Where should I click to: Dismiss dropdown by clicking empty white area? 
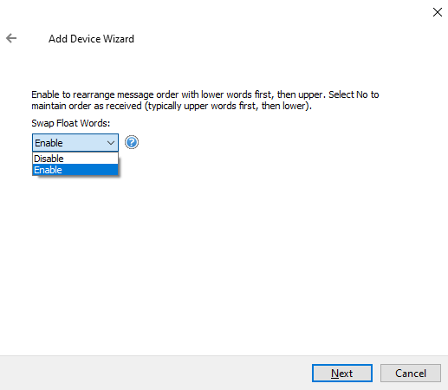231,245
